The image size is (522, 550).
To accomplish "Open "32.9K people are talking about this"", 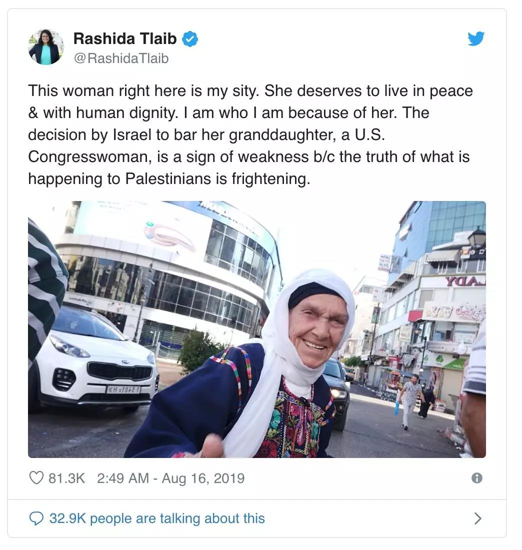I will (157, 518).
